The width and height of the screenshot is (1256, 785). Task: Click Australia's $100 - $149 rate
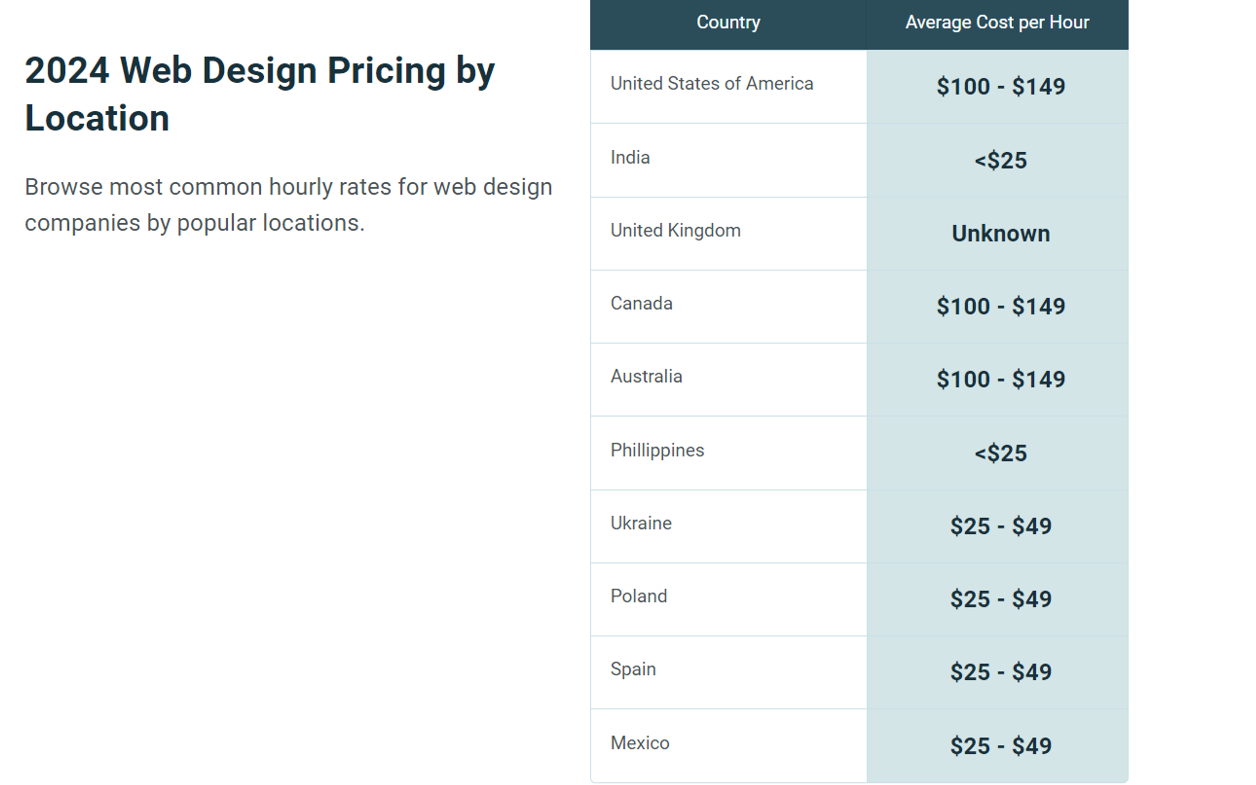click(x=1000, y=379)
